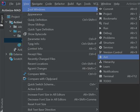Image resolution: width=140 pixels, height=112 pixels.
Task: Select Reset Font Size
Action: 60,104
